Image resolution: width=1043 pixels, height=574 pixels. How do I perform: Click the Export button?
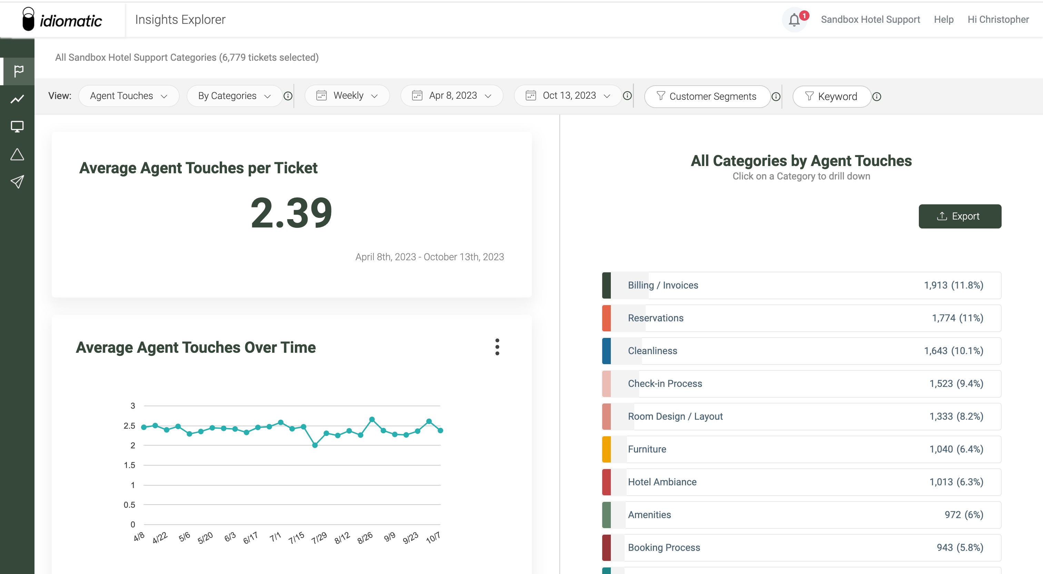coord(960,216)
